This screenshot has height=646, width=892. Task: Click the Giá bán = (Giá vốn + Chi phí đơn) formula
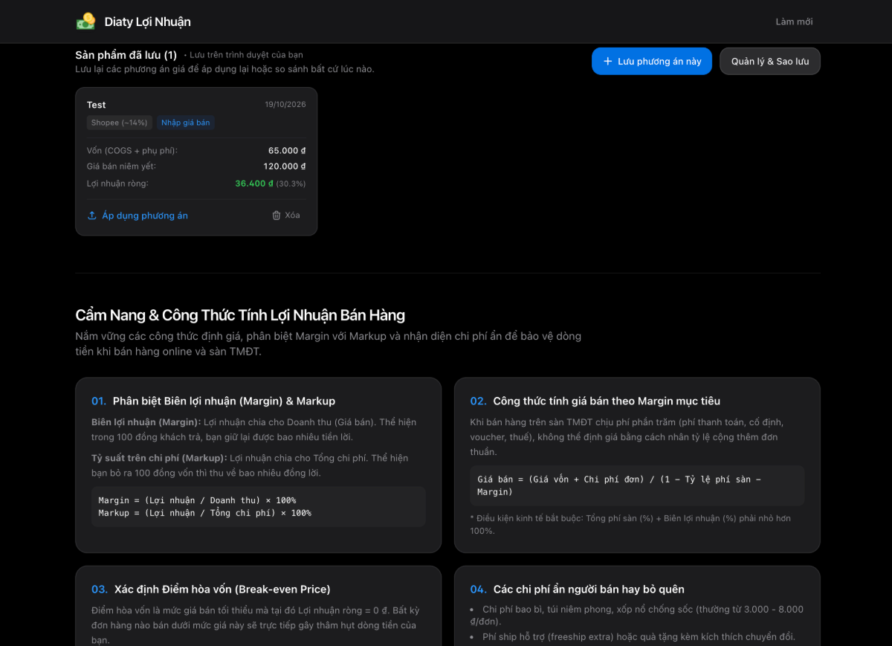click(619, 485)
